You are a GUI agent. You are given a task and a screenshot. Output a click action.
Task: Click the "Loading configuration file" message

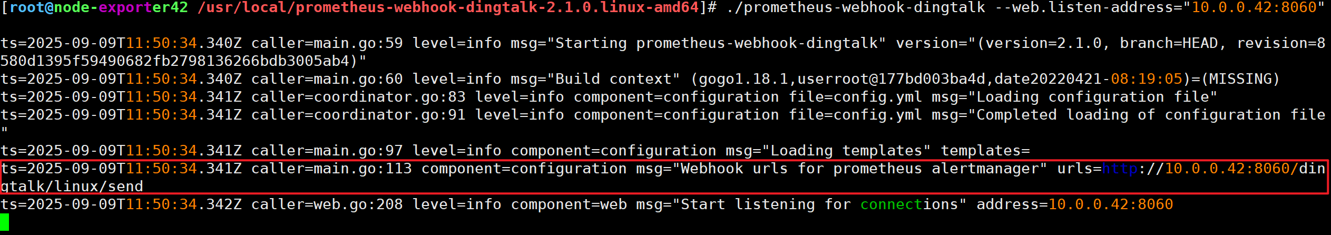pos(1096,97)
